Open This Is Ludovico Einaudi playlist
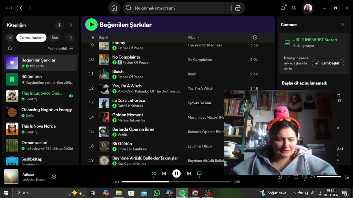Screen dimensions: 353x198 point(40,96)
